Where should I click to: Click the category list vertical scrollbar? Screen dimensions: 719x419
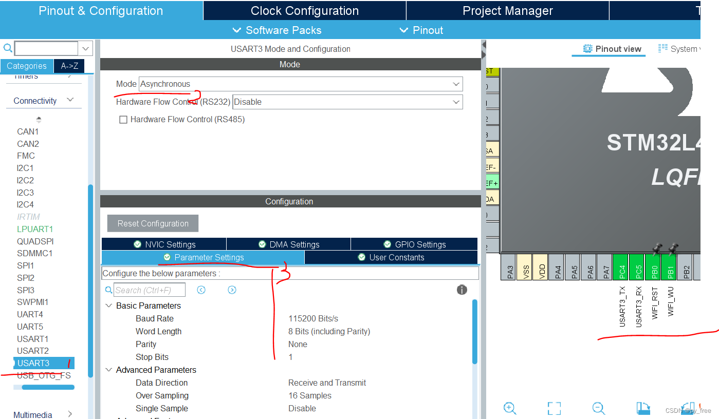point(90,281)
